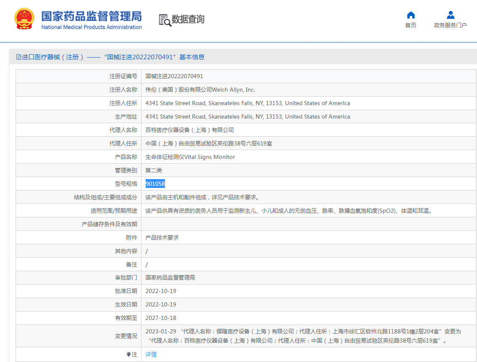
Task: Click expiry date 2027-10-18
Action: click(x=161, y=318)
